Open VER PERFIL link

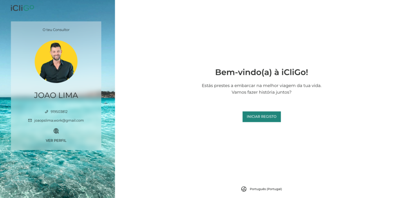[x=56, y=140]
